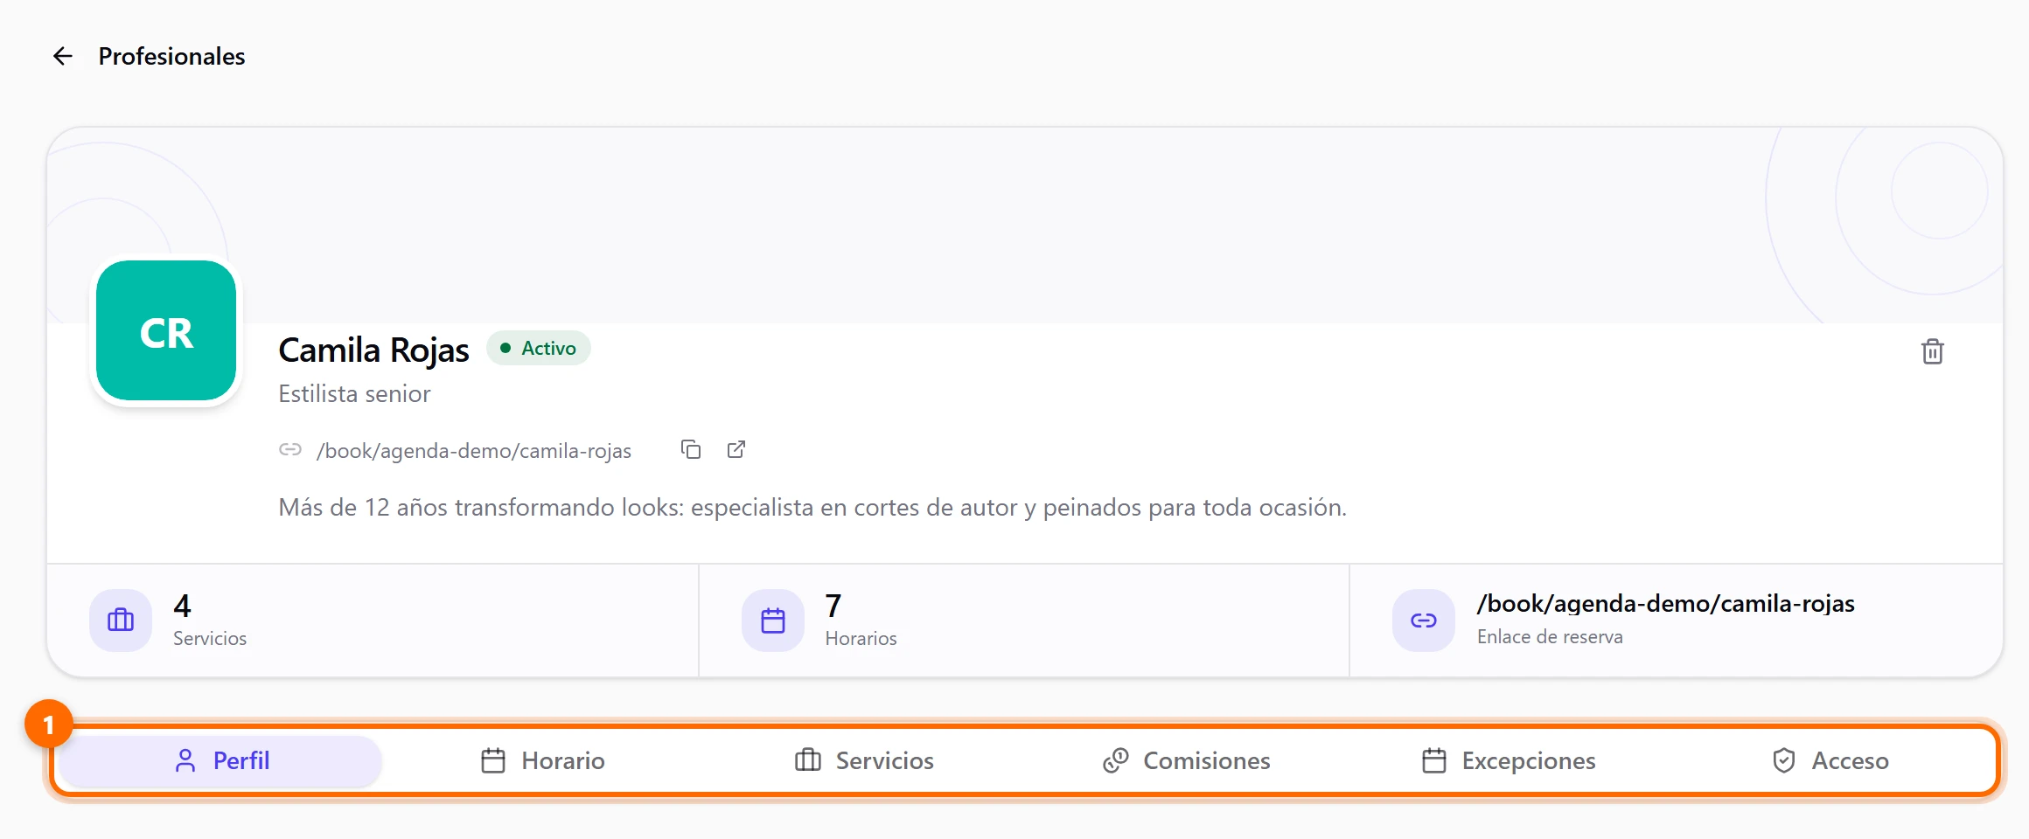Click the bio text starting with Más de 12 años
The height and width of the screenshot is (839, 2029).
812,507
